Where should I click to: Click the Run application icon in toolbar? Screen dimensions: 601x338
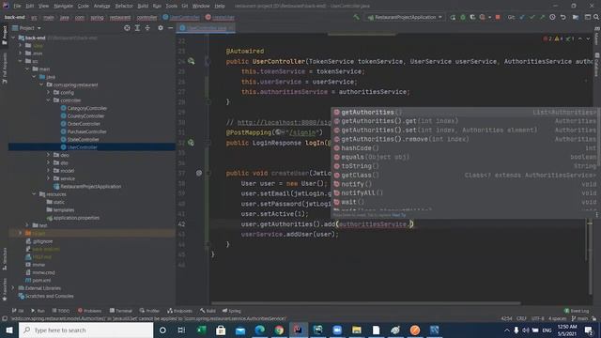(453, 17)
